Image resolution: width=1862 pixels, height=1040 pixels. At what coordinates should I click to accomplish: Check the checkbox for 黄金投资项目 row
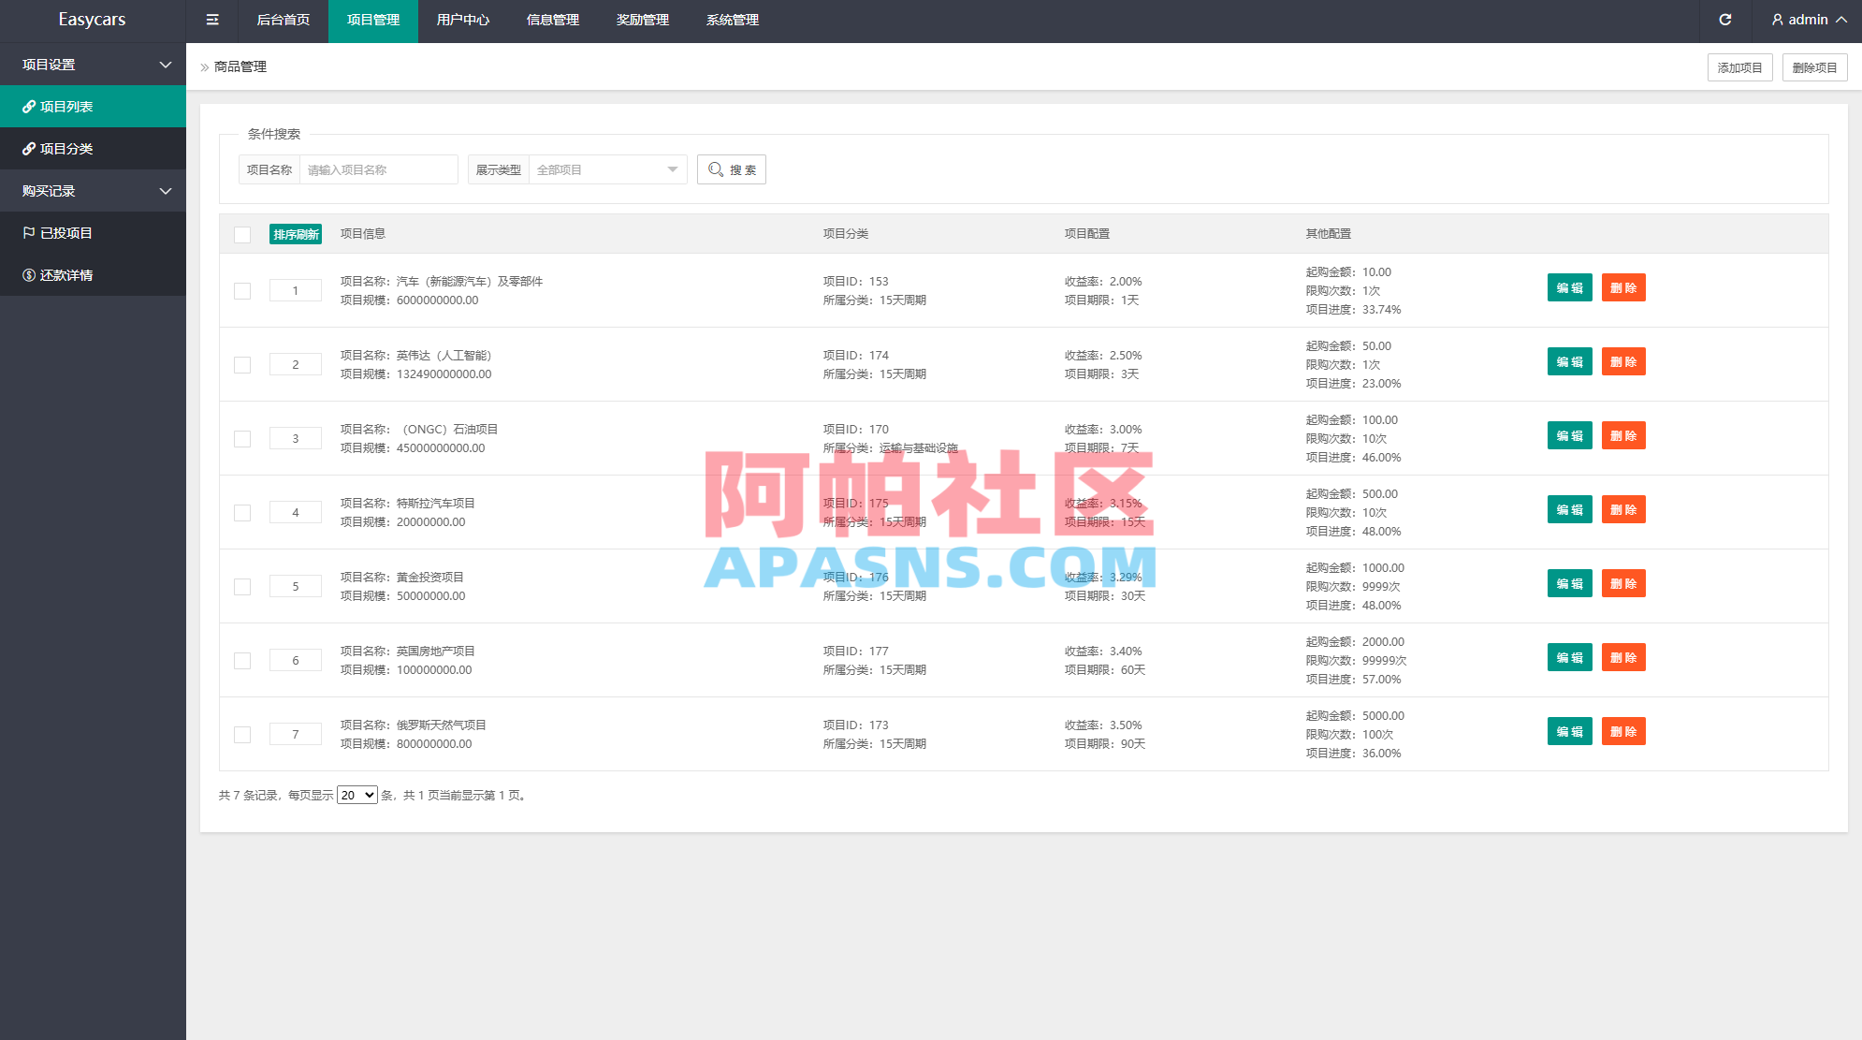tap(242, 586)
